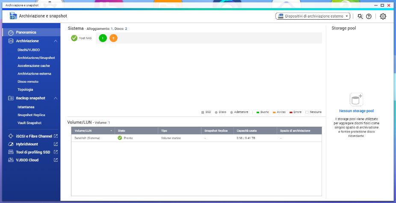The width and height of the screenshot is (396, 203).
Task: Click the Nessun storage pool link
Action: (356, 111)
